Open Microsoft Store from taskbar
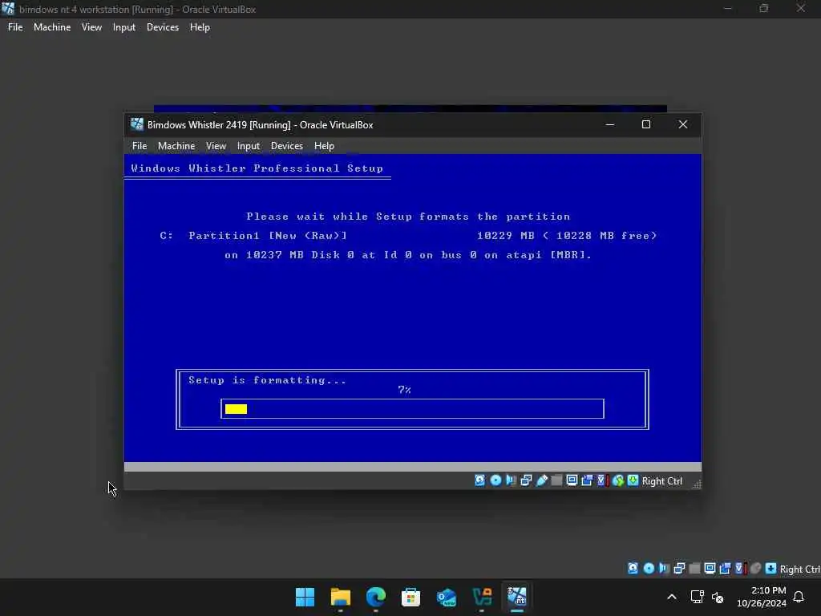The height and width of the screenshot is (616, 821). click(x=411, y=597)
